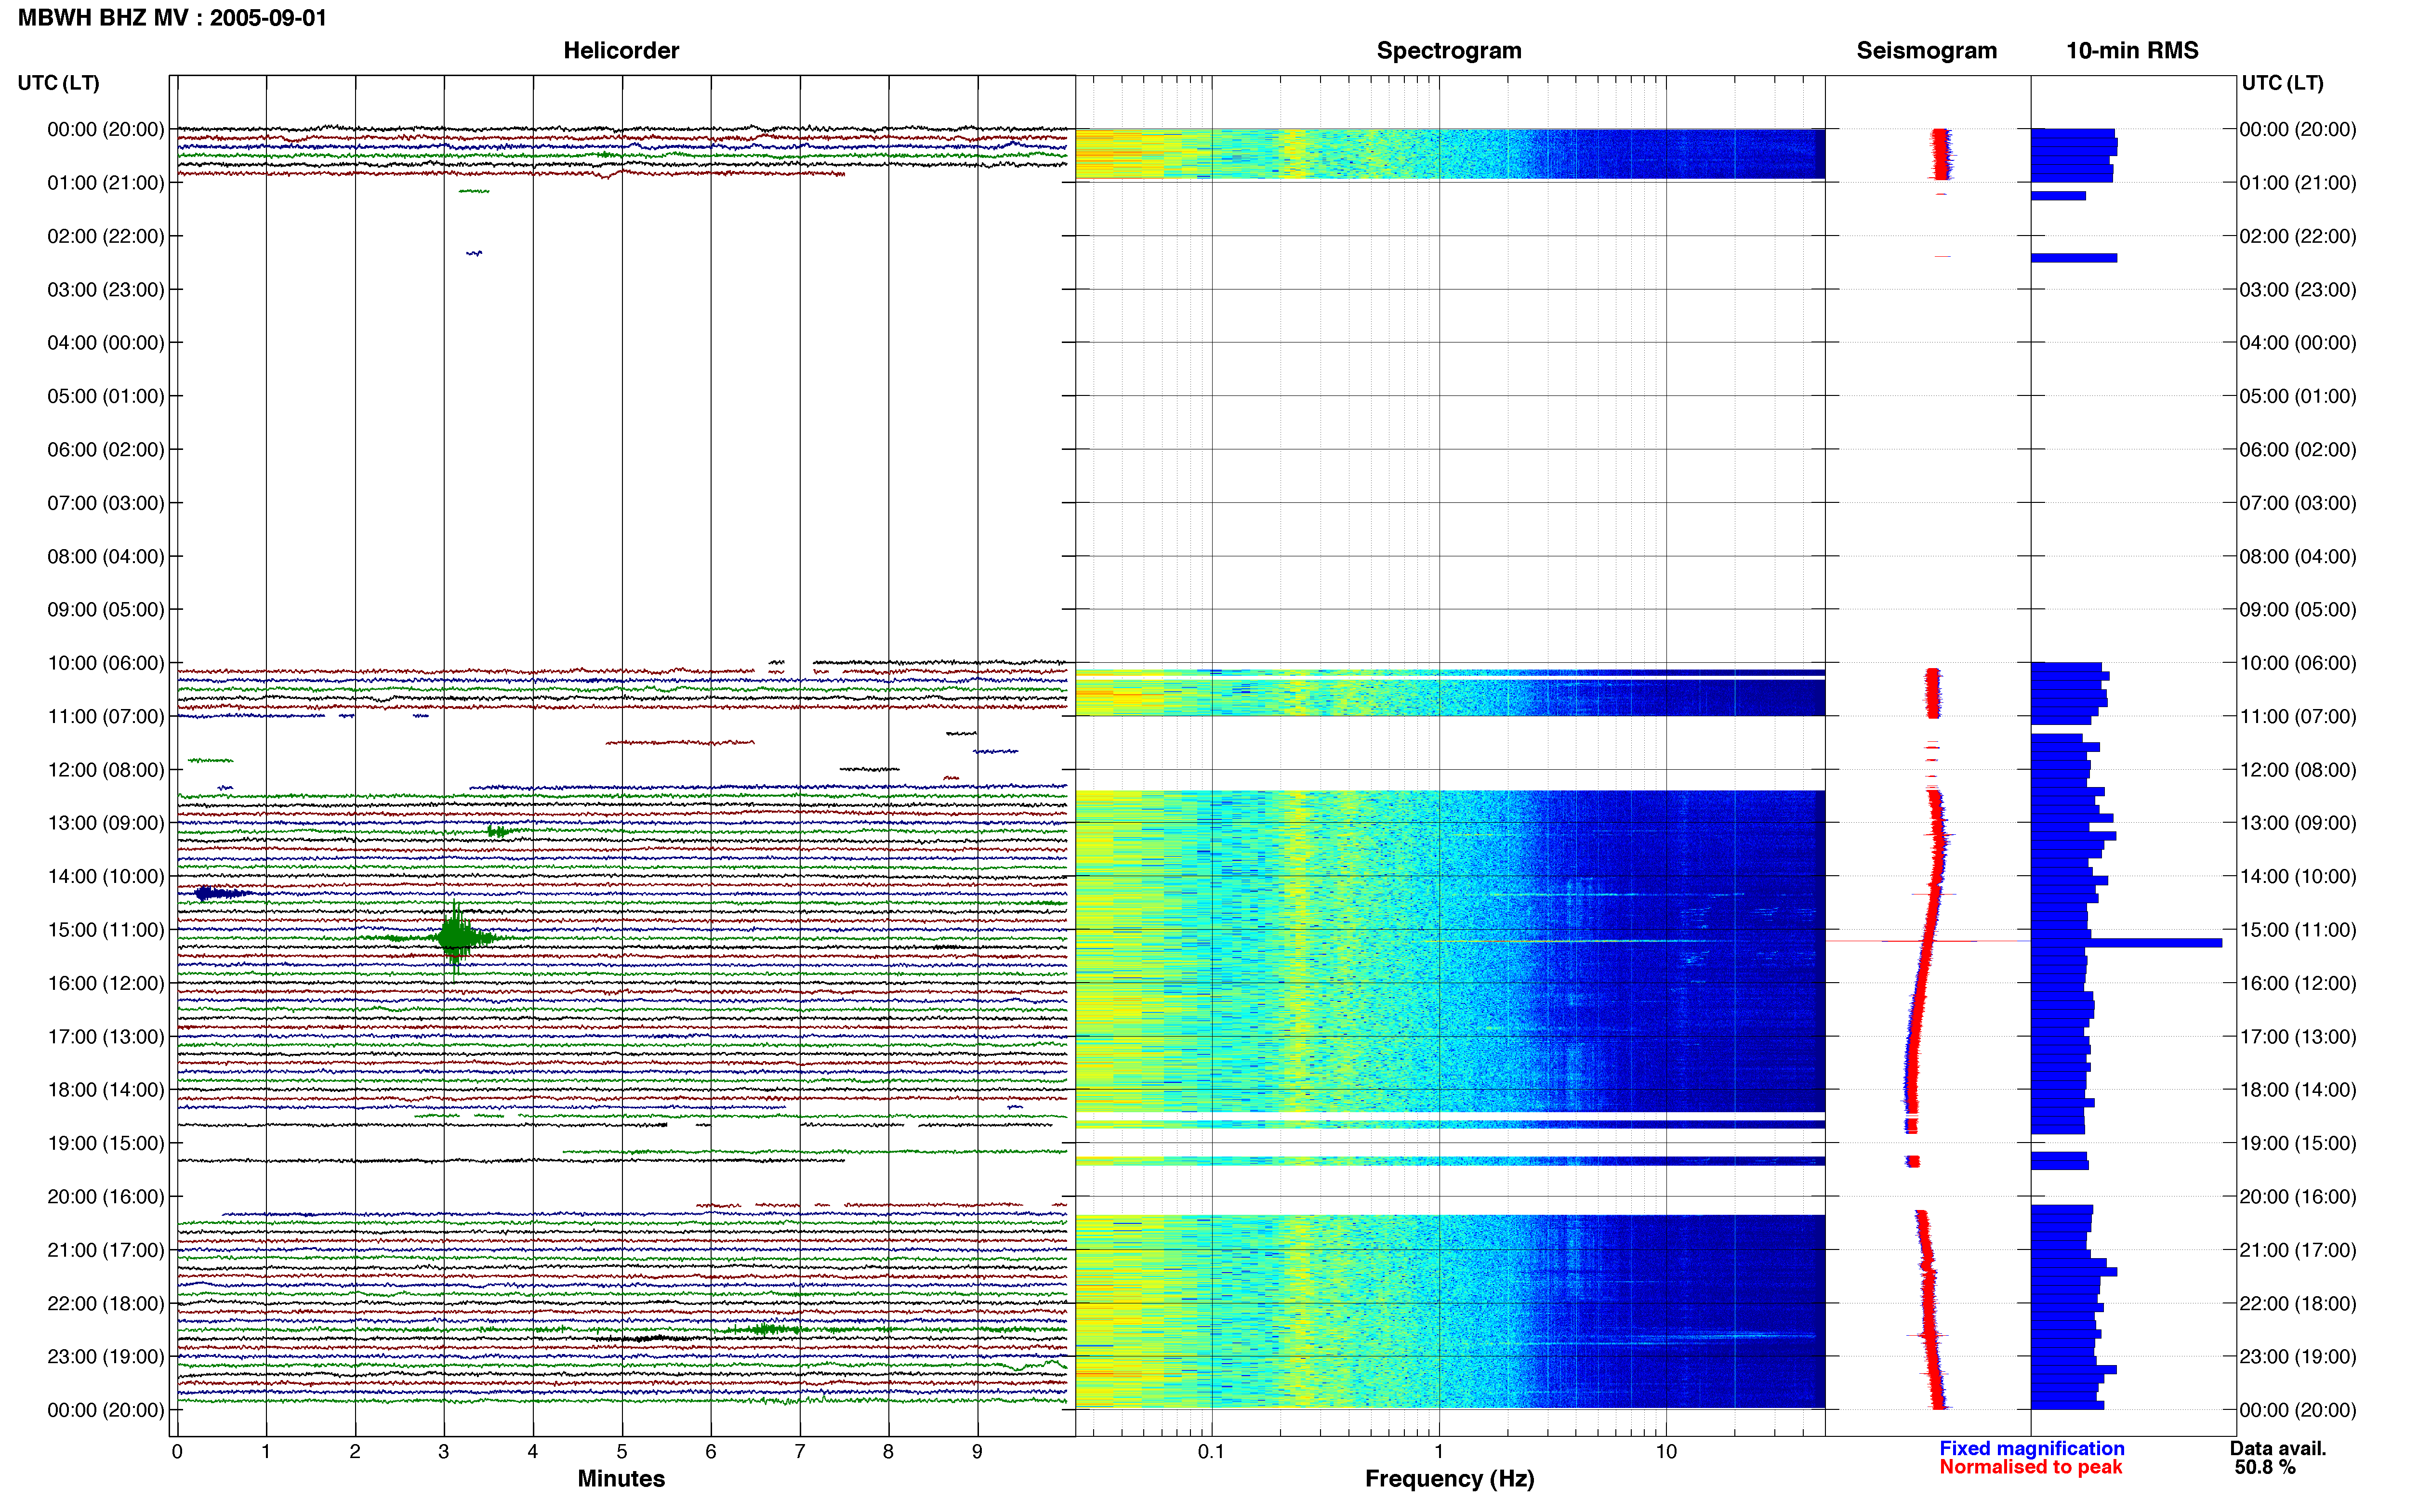
Task: Click the large green seismic event on the helicorder
Action: click(456, 937)
